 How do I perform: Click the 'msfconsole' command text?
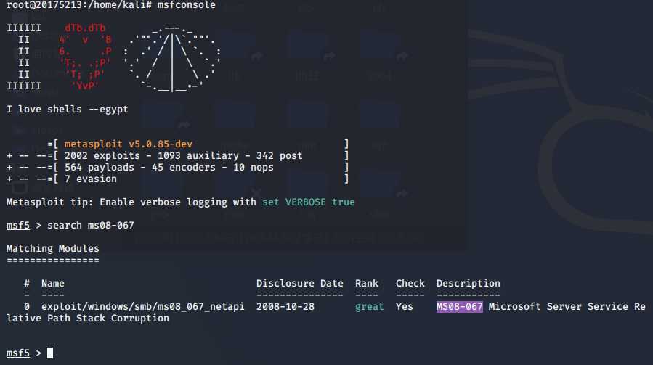pos(186,5)
